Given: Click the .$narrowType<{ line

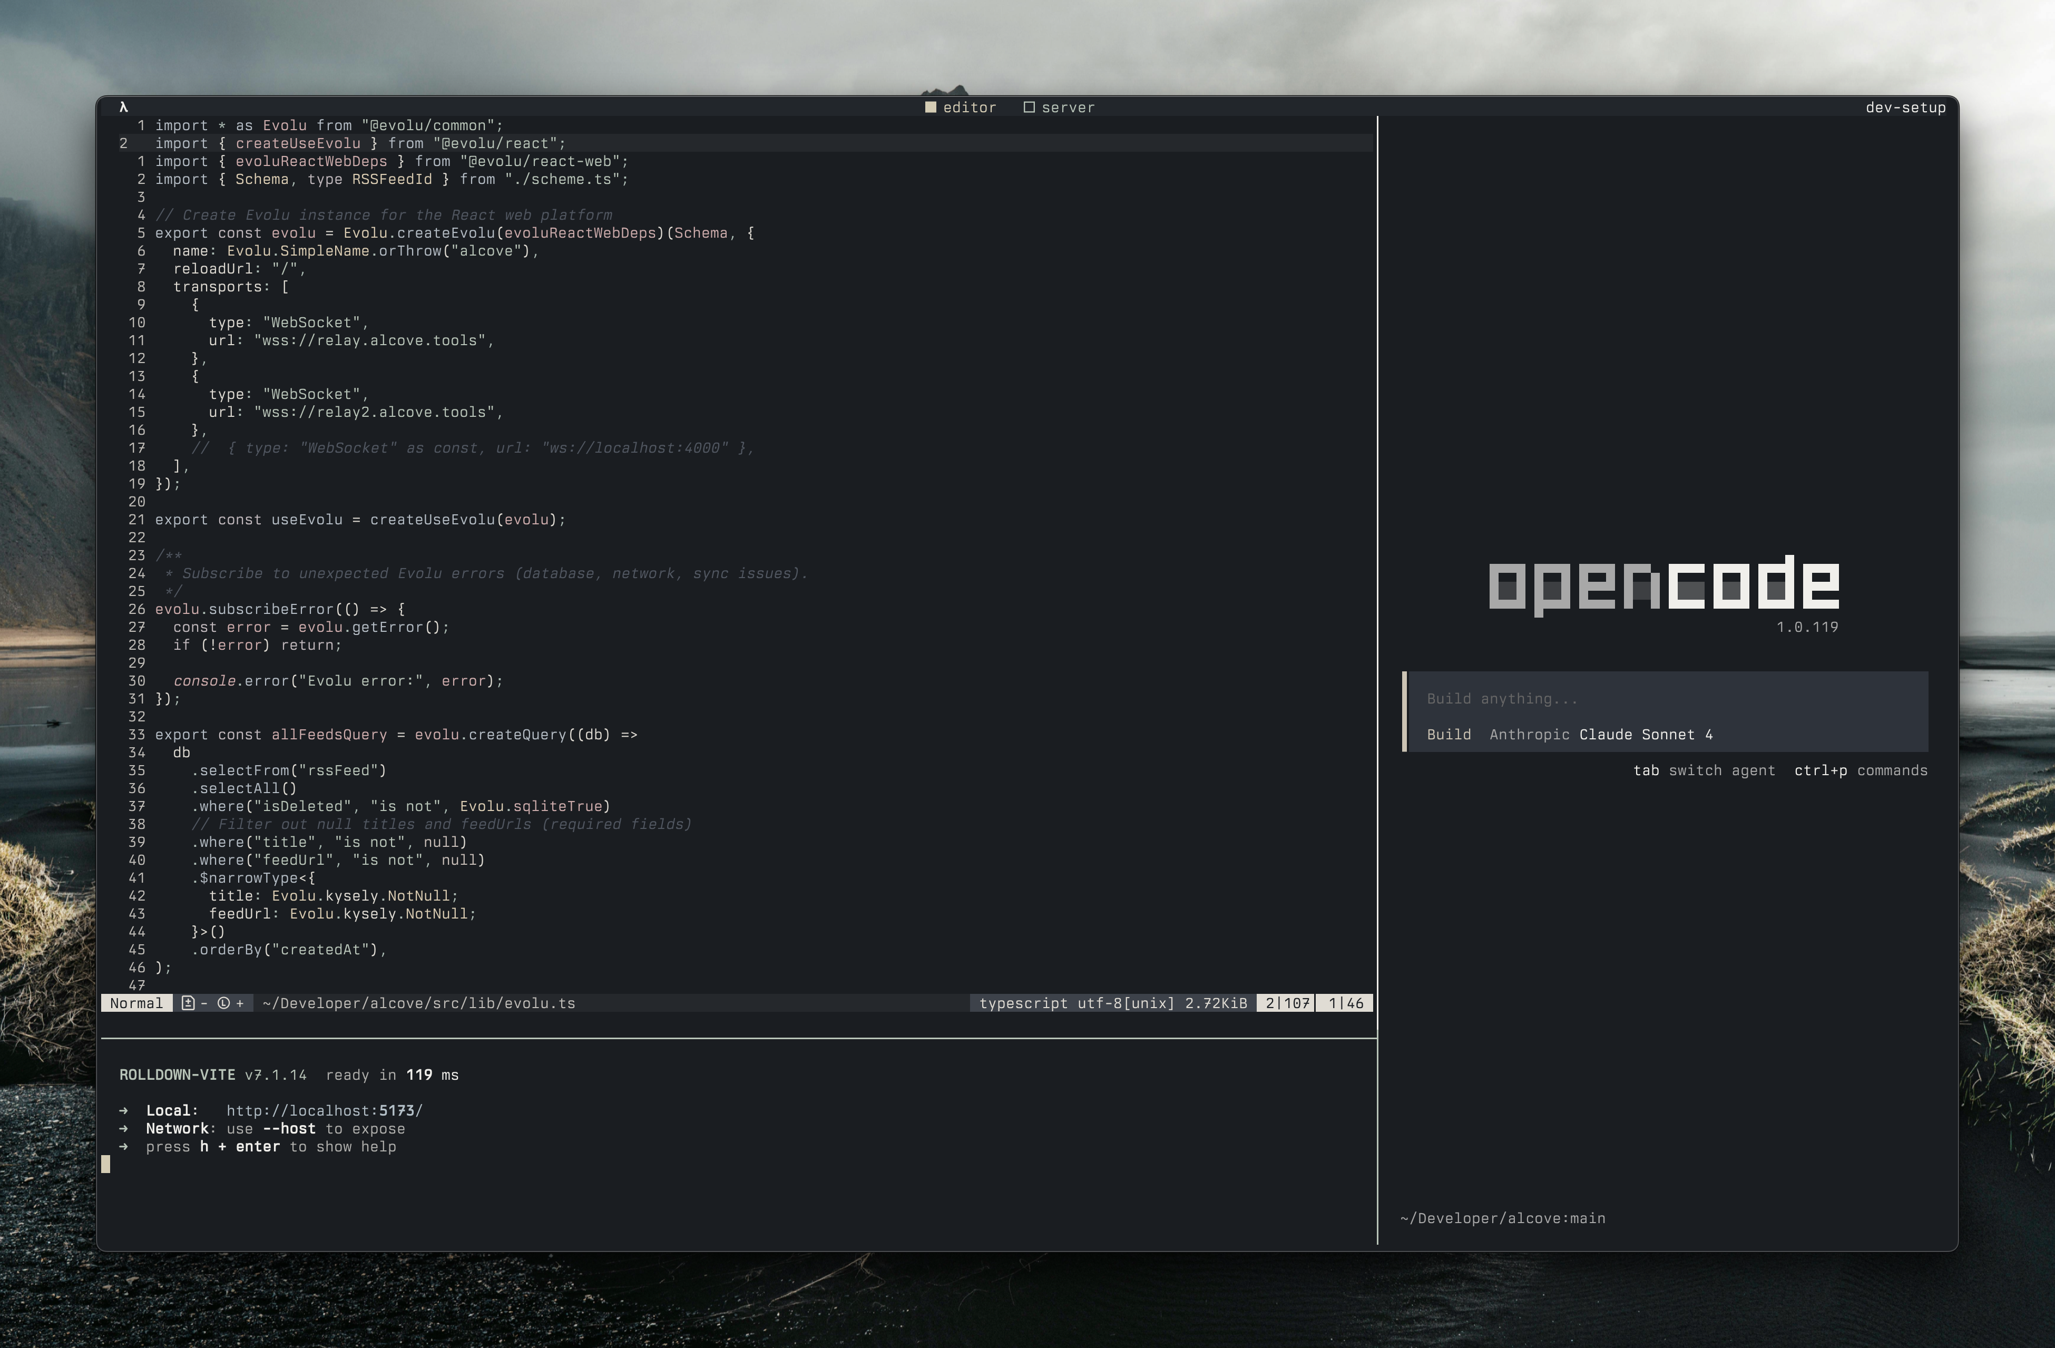Looking at the screenshot, I should tap(253, 878).
